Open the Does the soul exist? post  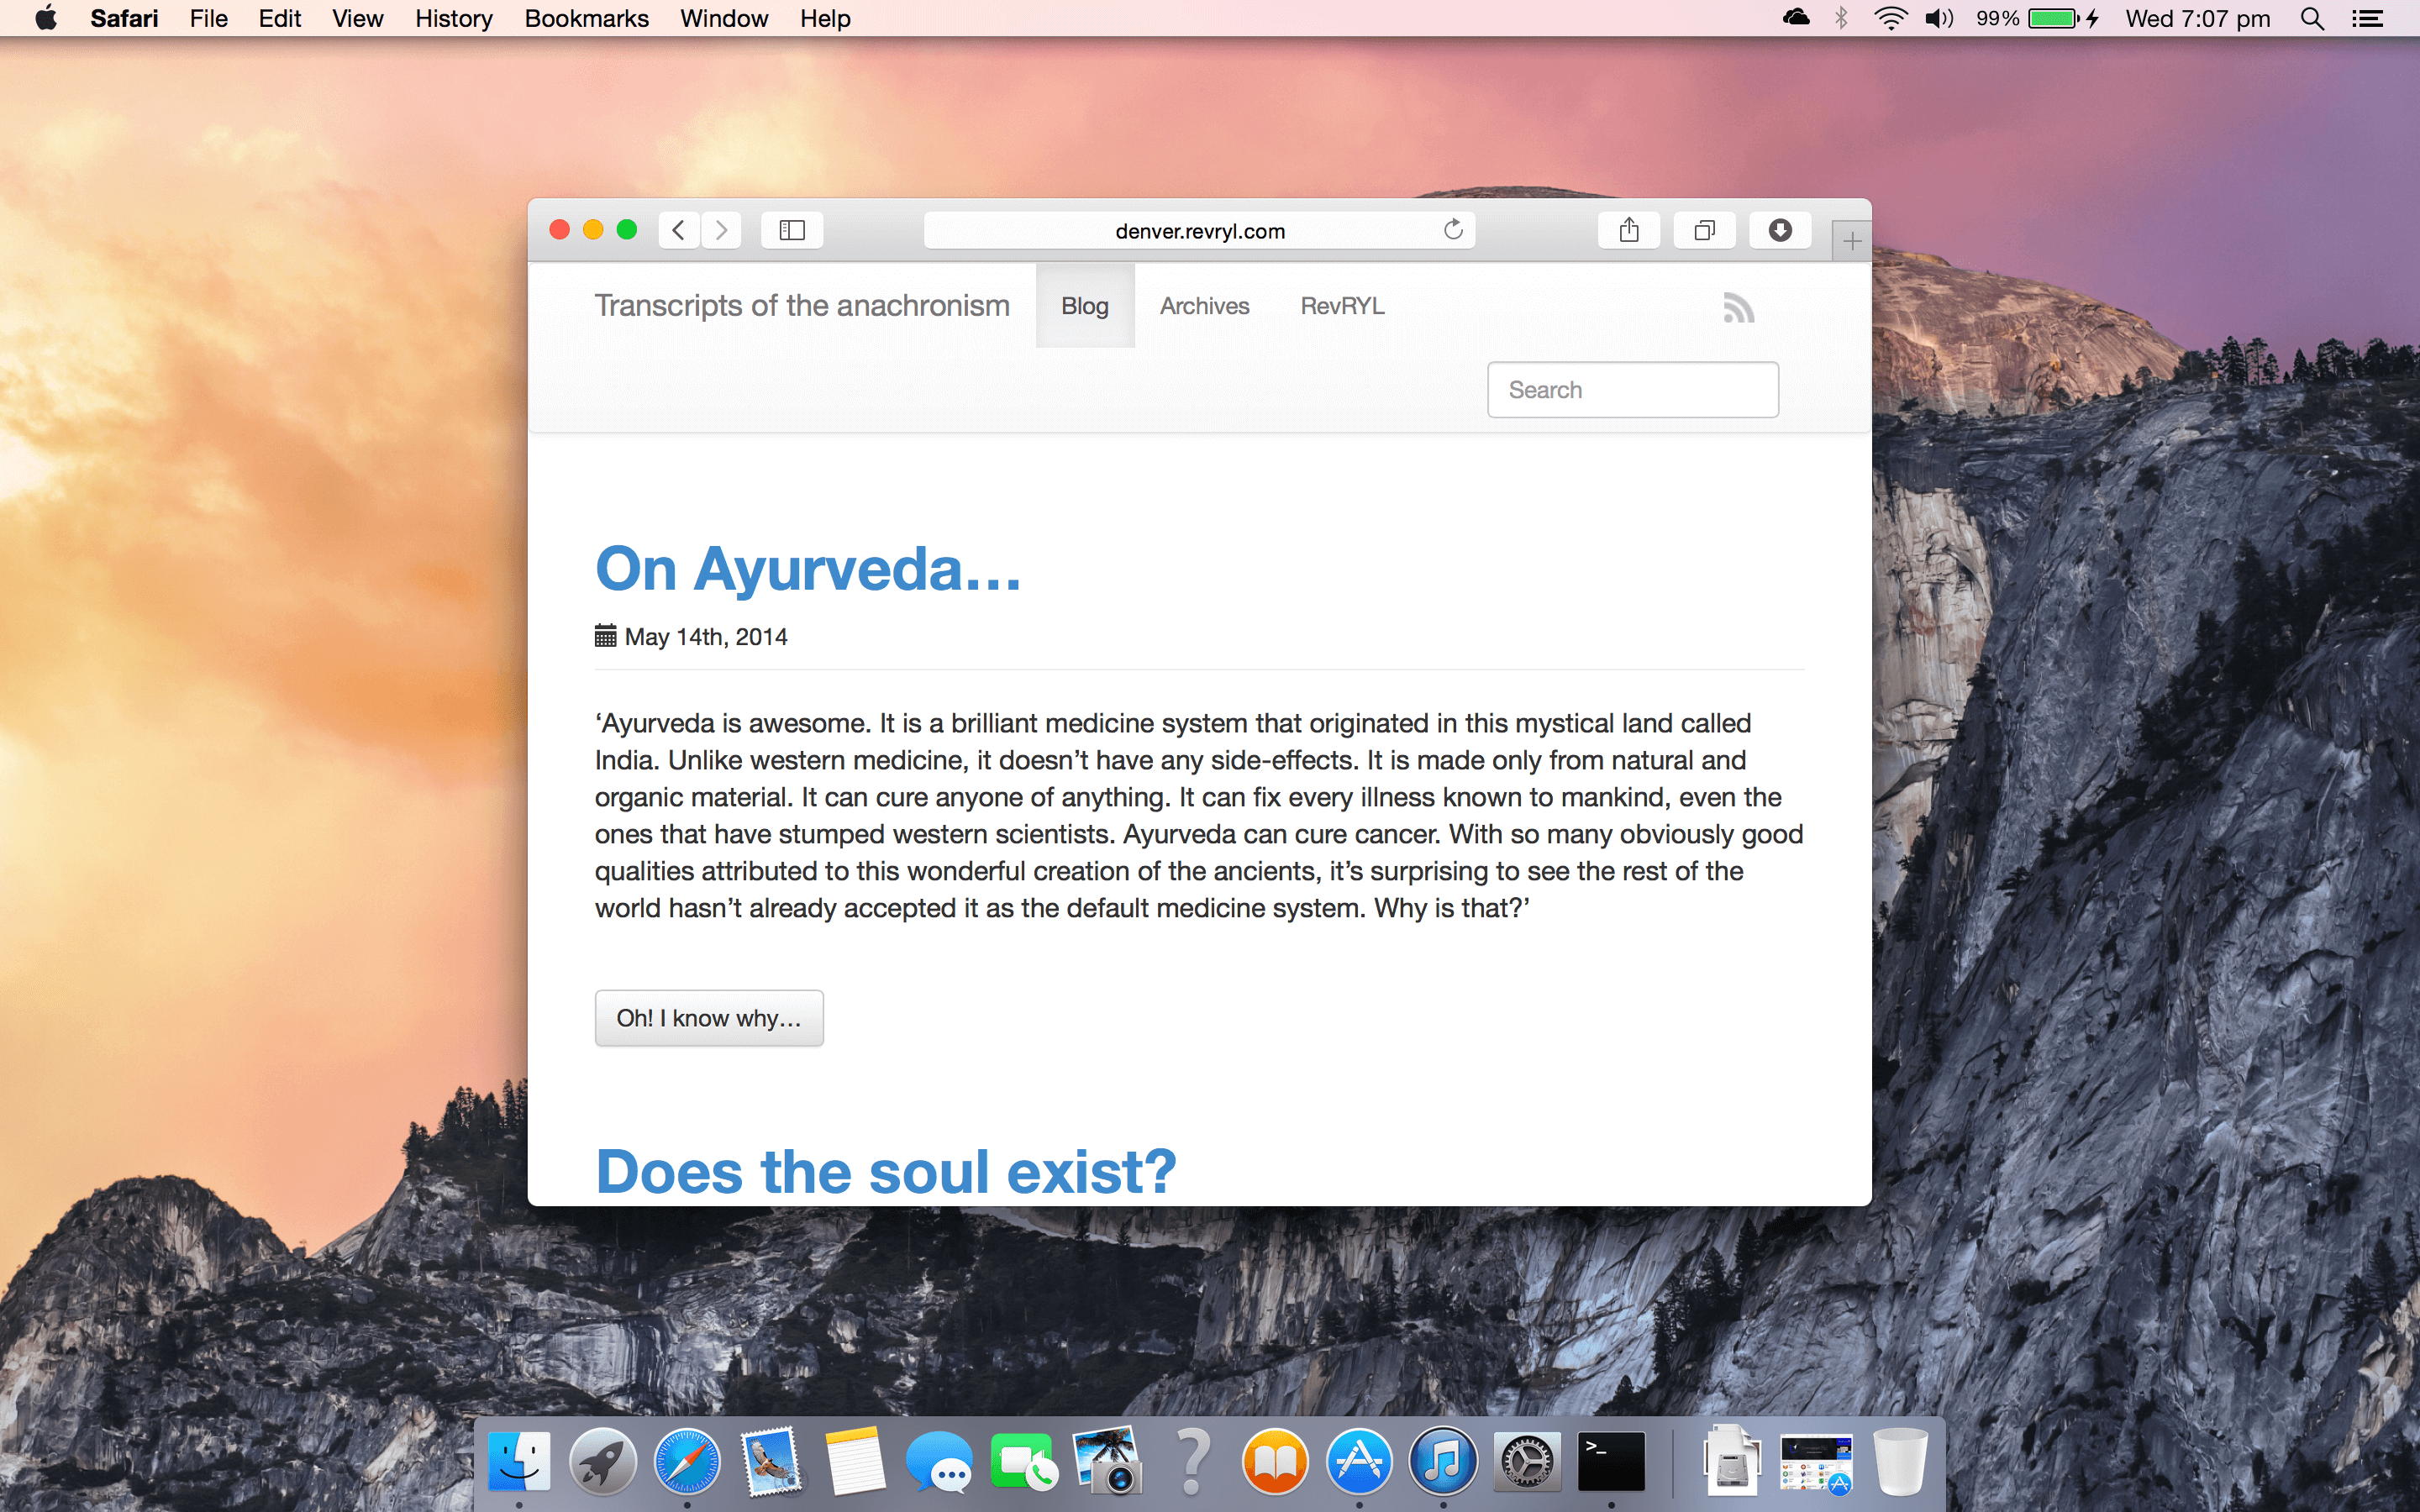(886, 1171)
